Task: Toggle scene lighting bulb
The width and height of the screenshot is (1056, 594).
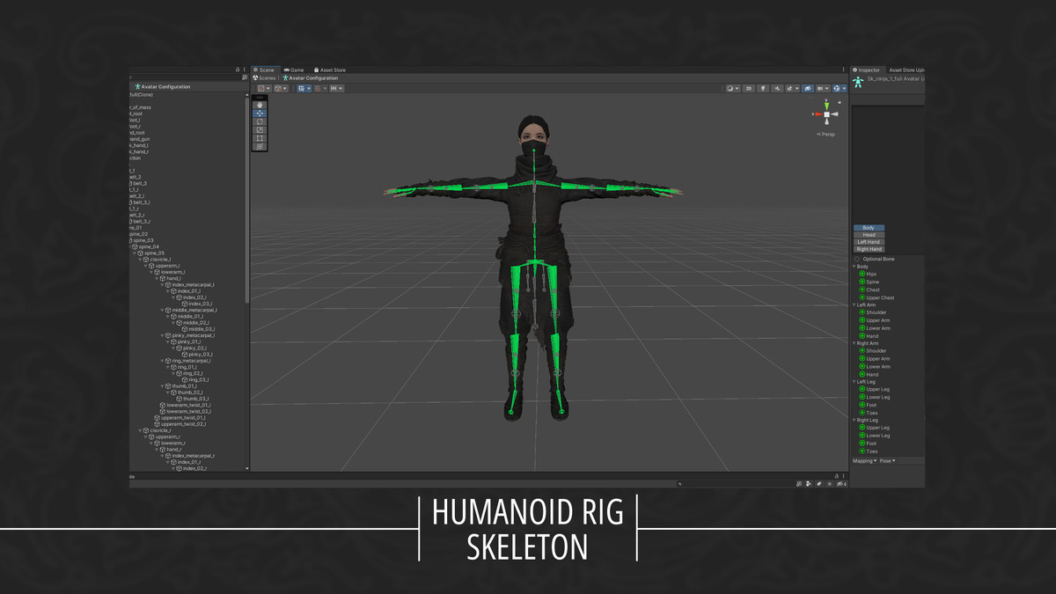Action: pos(763,88)
